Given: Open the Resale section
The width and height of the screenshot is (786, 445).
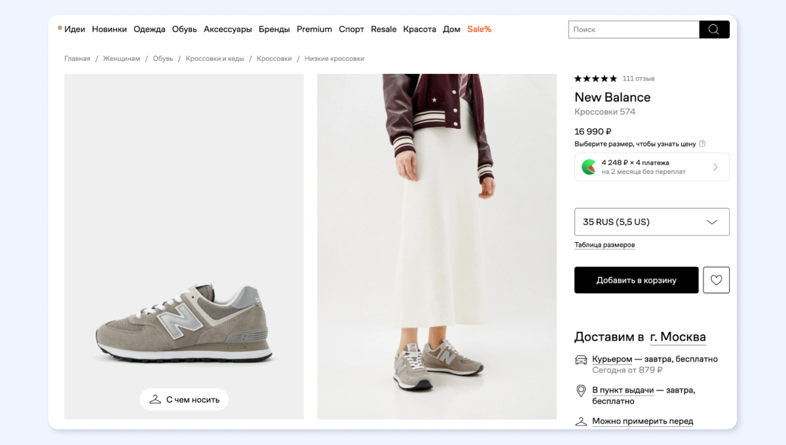Looking at the screenshot, I should pyautogui.click(x=384, y=29).
